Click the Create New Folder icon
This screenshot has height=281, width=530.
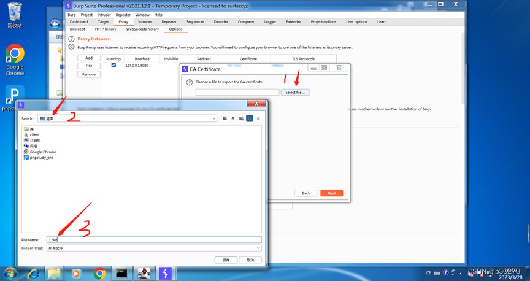(241, 118)
